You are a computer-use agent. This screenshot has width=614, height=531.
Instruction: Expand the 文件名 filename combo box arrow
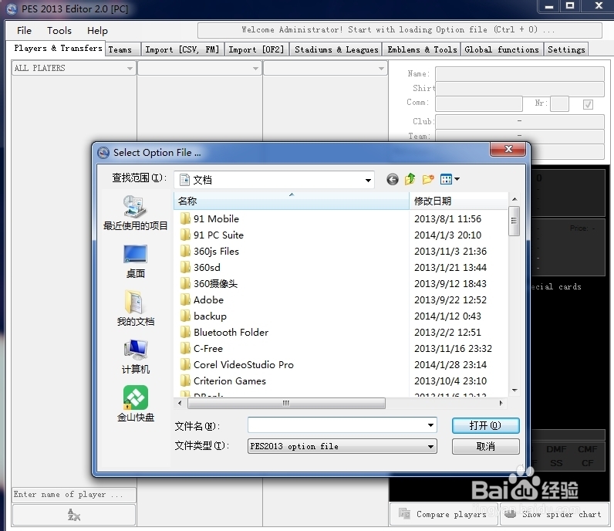[x=430, y=425]
